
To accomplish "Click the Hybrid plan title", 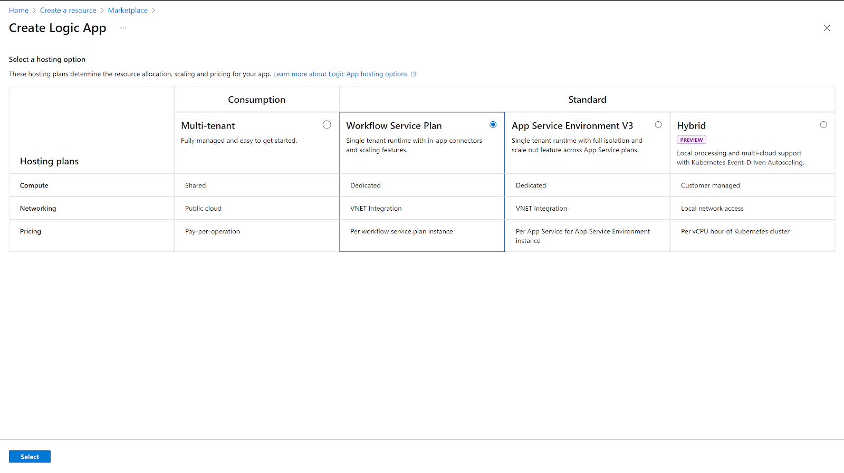I will 691,126.
